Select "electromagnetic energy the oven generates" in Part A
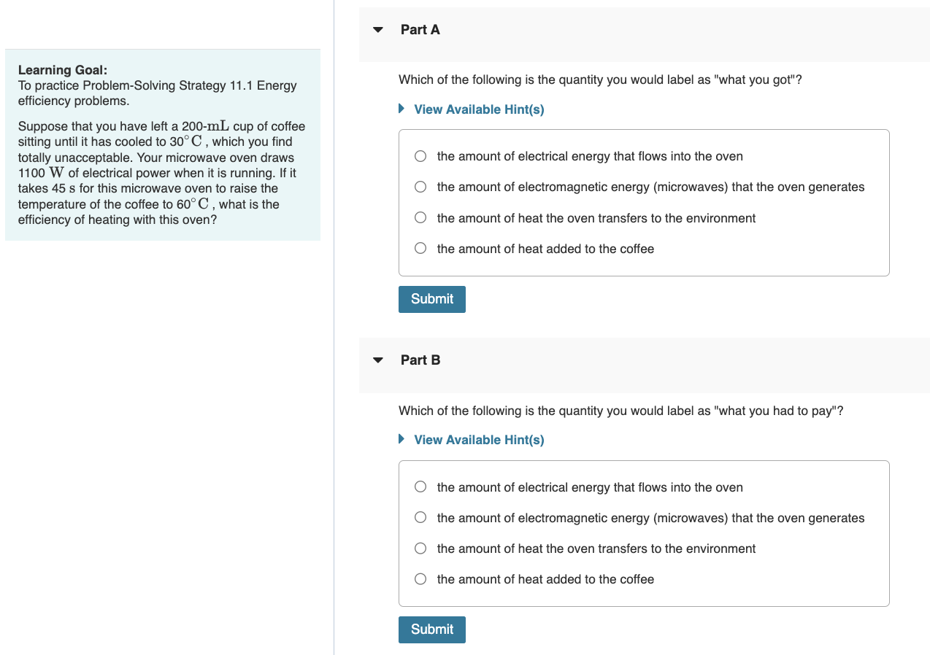This screenshot has width=930, height=655. click(420, 186)
